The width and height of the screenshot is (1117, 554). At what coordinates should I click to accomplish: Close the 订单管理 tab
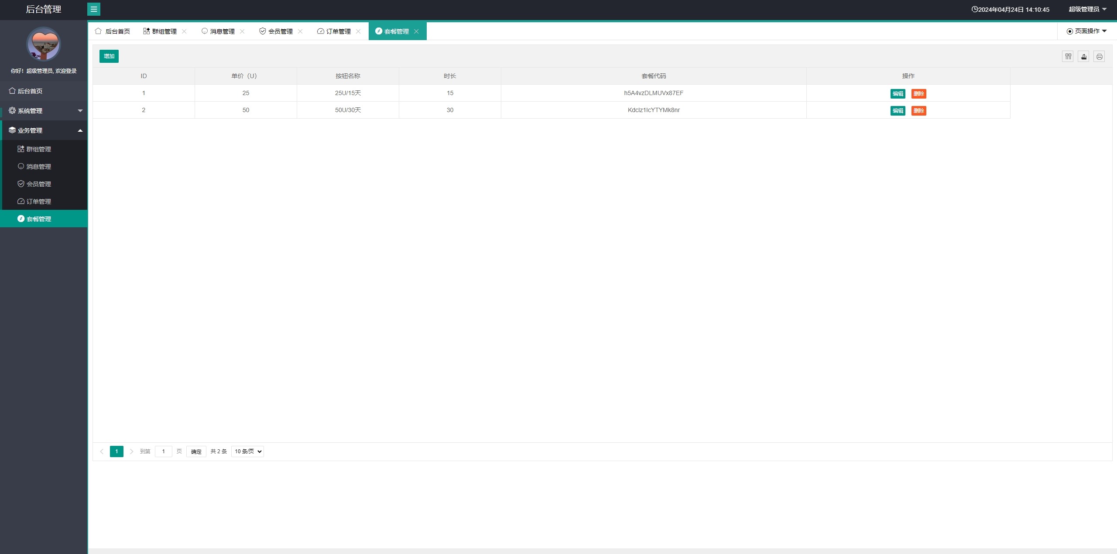tap(358, 31)
